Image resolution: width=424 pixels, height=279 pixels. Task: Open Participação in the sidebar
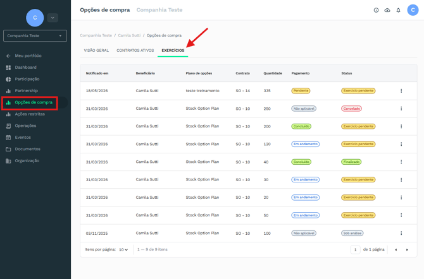pos(27,79)
